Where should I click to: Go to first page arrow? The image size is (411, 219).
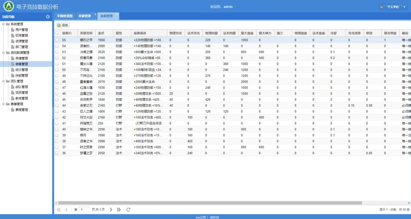click(x=59, y=210)
